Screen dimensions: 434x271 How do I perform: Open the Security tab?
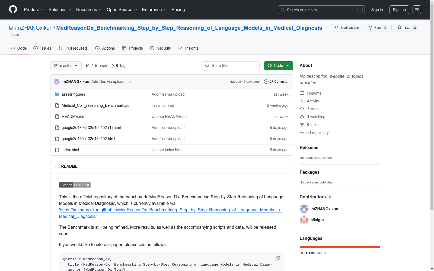coord(161,48)
